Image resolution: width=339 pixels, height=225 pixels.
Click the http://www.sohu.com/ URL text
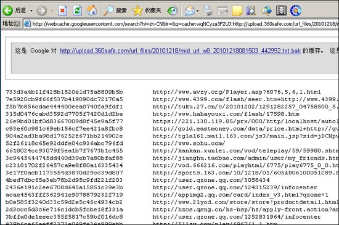pos(189,144)
